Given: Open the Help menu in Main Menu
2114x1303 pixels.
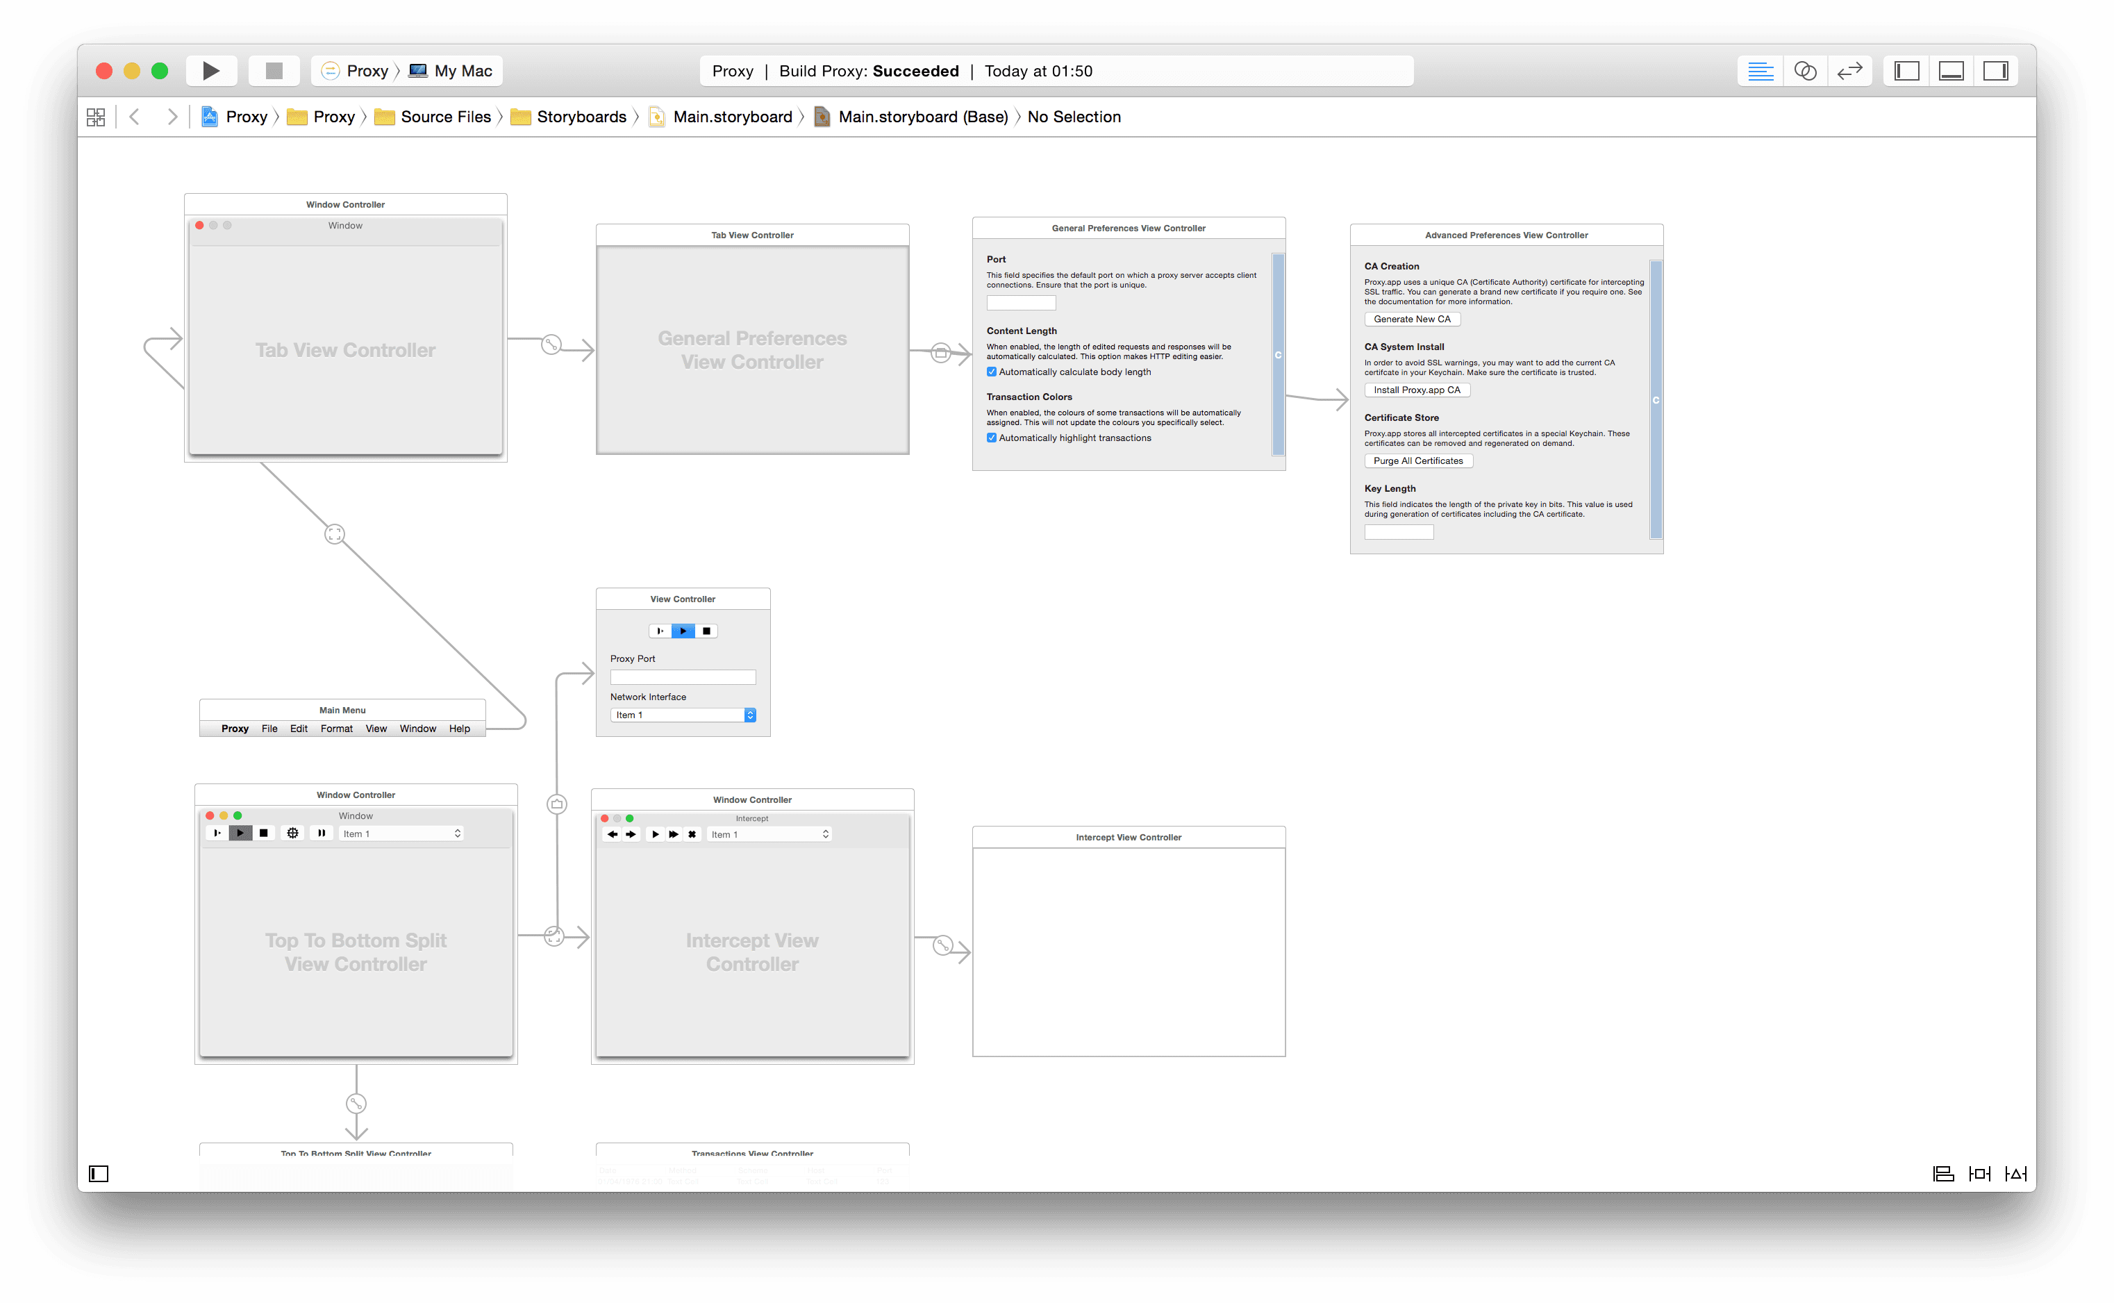Looking at the screenshot, I should pyautogui.click(x=460, y=729).
